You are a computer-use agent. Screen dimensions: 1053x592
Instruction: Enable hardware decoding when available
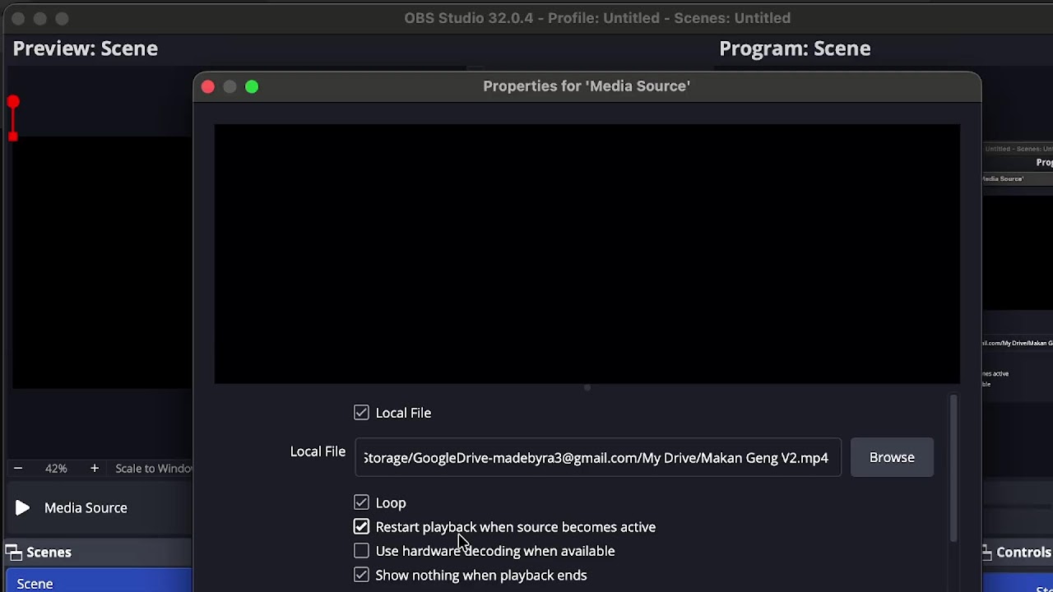coord(361,551)
